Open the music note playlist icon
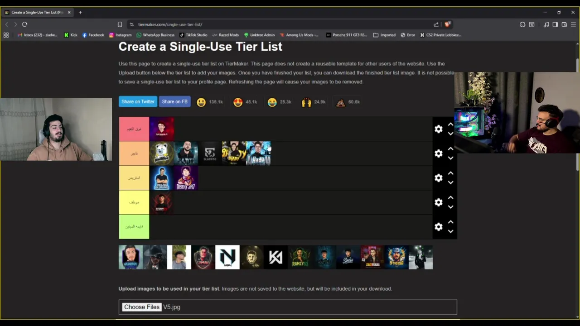The height and width of the screenshot is (326, 580). pos(546,24)
